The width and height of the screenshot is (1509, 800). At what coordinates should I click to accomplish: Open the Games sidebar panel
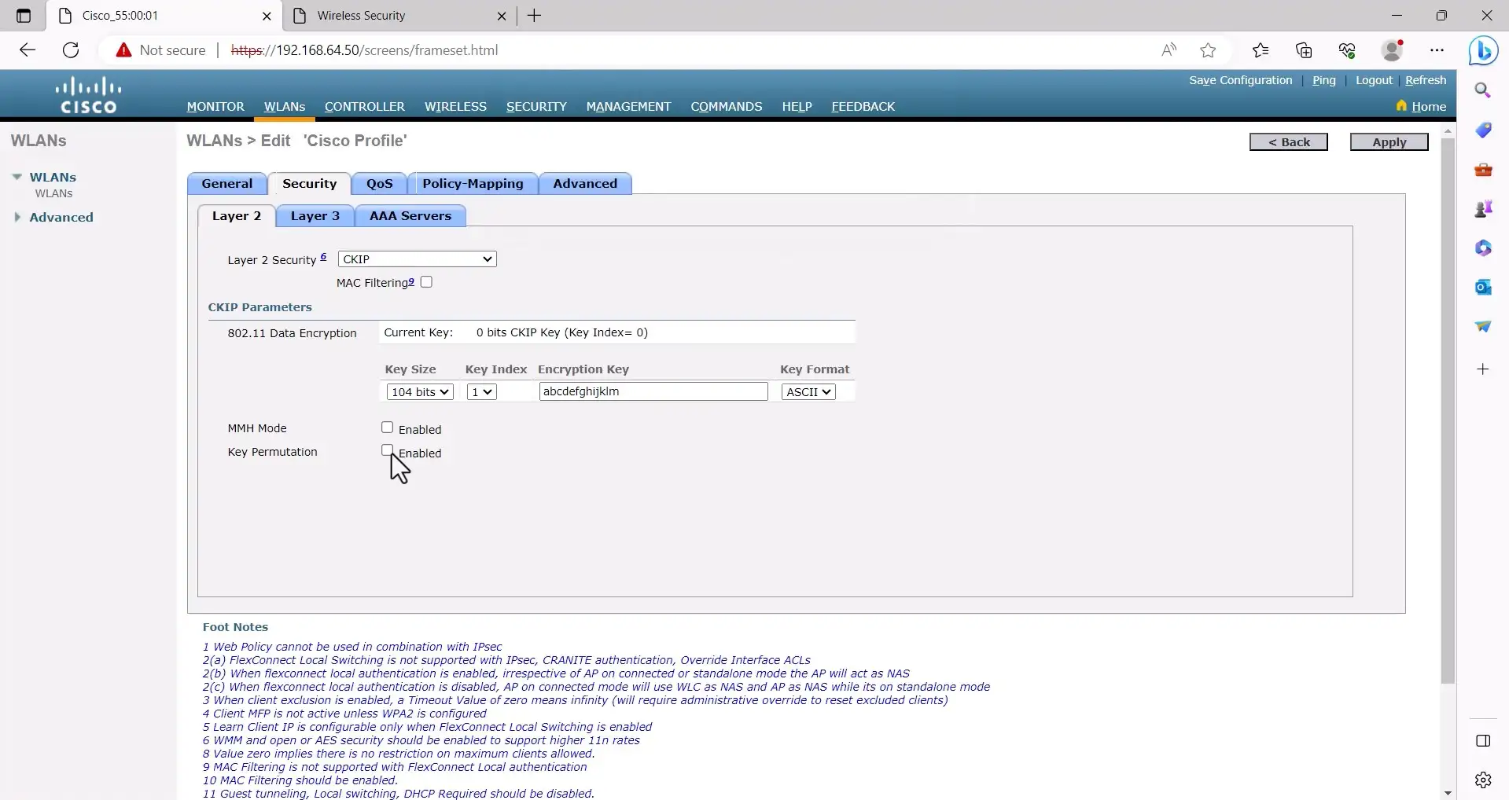(1485, 208)
